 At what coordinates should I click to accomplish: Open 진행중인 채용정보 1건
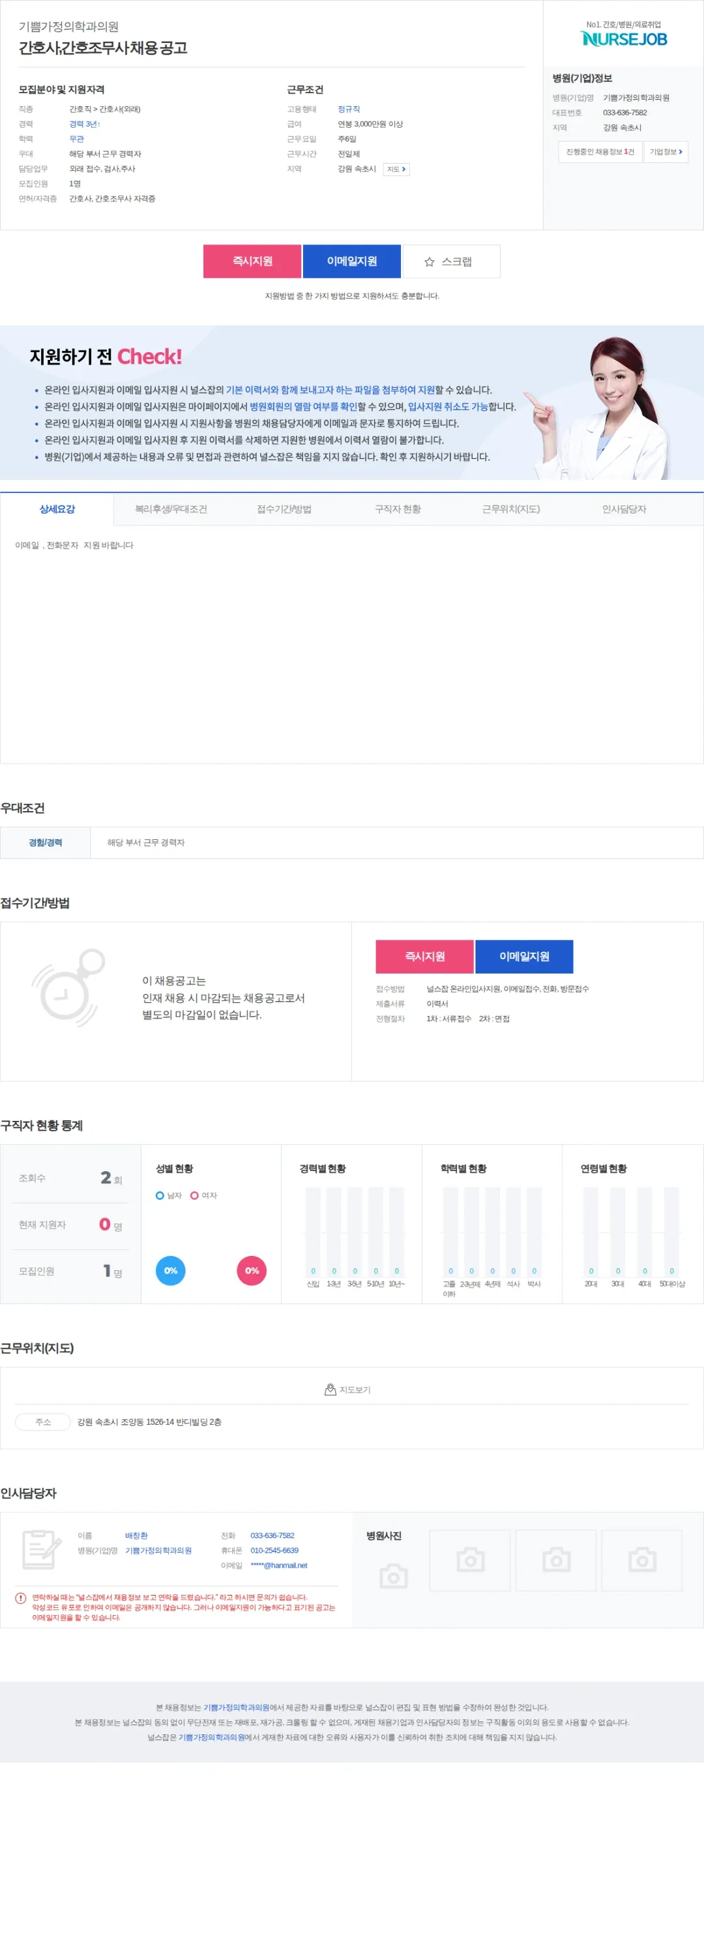[x=600, y=152]
